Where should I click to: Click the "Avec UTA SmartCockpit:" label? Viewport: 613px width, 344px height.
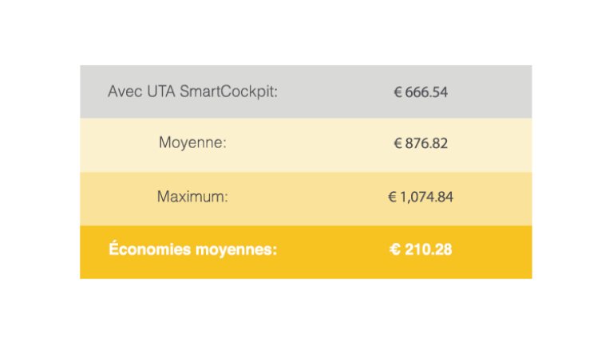pos(192,92)
